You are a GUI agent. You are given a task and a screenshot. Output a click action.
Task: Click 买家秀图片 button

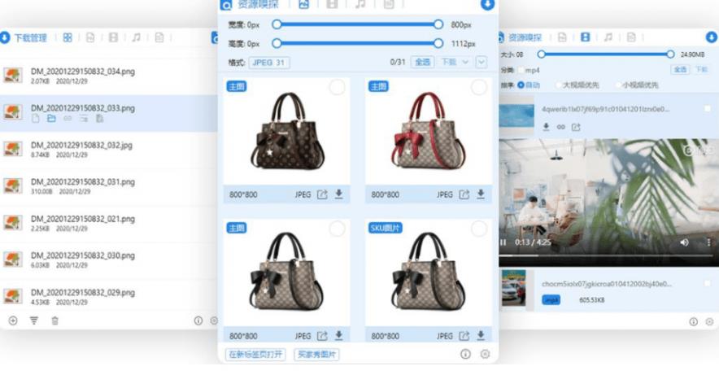(317, 355)
